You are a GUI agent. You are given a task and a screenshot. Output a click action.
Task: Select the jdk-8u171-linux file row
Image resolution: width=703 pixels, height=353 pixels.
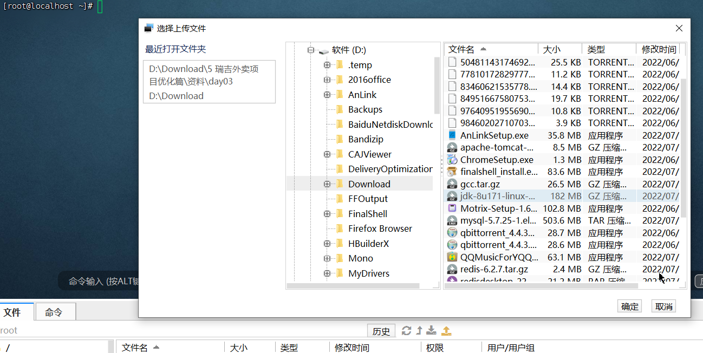(562, 196)
